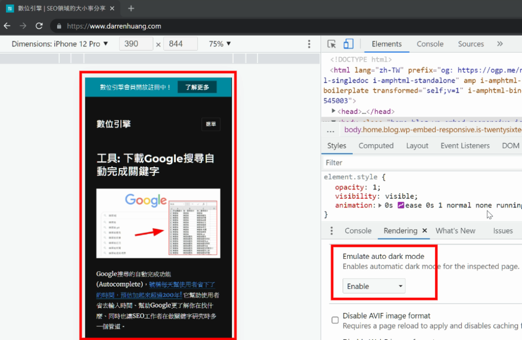This screenshot has width=522, height=340.
Task: Open the Dimensions iPhone 12 Pro dropdown
Action: 60,44
